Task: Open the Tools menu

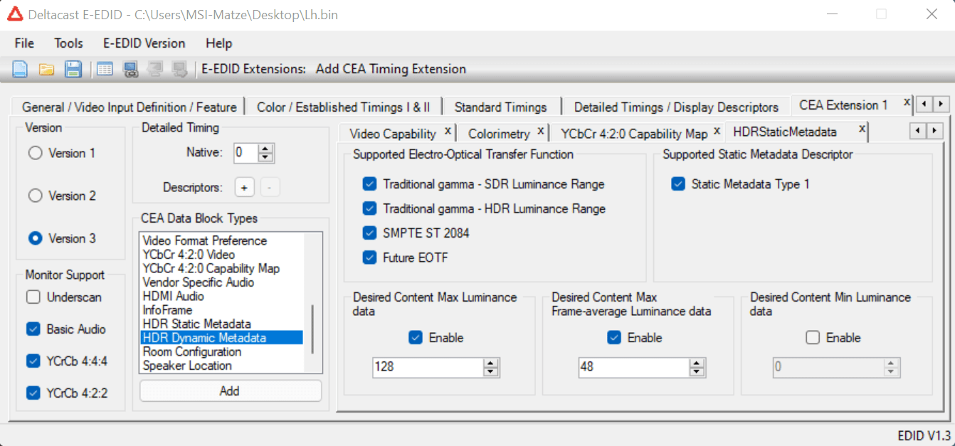Action: [x=68, y=43]
